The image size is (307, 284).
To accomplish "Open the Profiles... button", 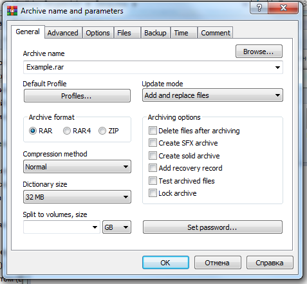I will tap(77, 96).
